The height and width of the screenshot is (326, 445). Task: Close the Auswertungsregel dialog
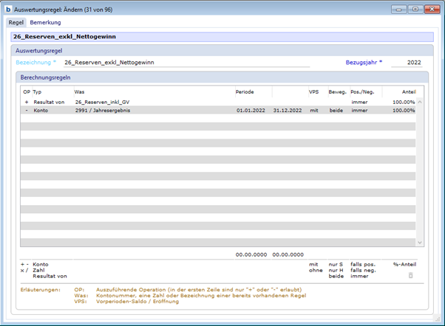(431, 9)
